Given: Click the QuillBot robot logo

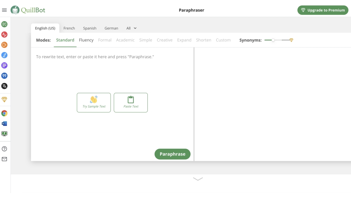Looking at the screenshot, I should (15, 10).
